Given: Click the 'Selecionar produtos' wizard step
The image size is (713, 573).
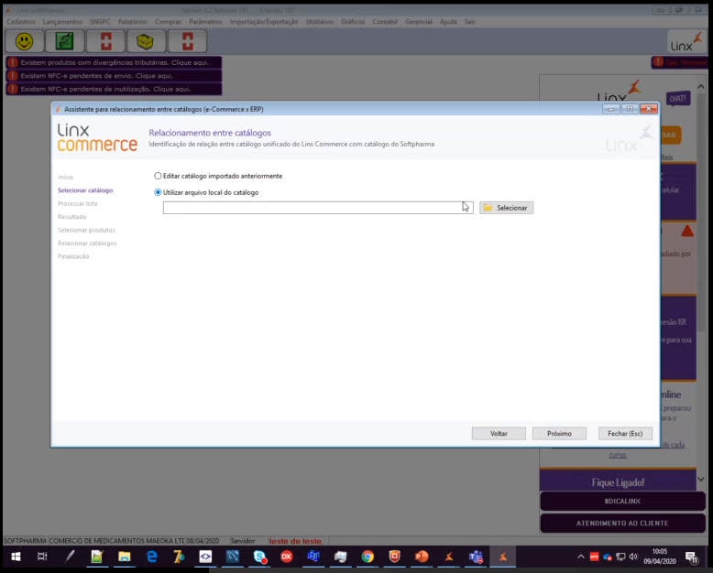Looking at the screenshot, I should coord(86,230).
